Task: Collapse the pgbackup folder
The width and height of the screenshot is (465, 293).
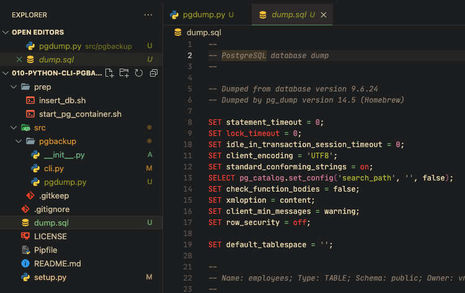Action: click(19, 141)
